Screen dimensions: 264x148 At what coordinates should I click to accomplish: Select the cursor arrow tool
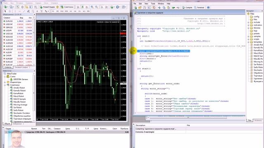tap(5, 11)
